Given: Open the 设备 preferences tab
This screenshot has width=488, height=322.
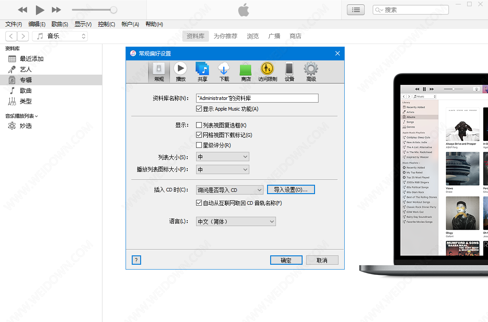Looking at the screenshot, I should 289,72.
